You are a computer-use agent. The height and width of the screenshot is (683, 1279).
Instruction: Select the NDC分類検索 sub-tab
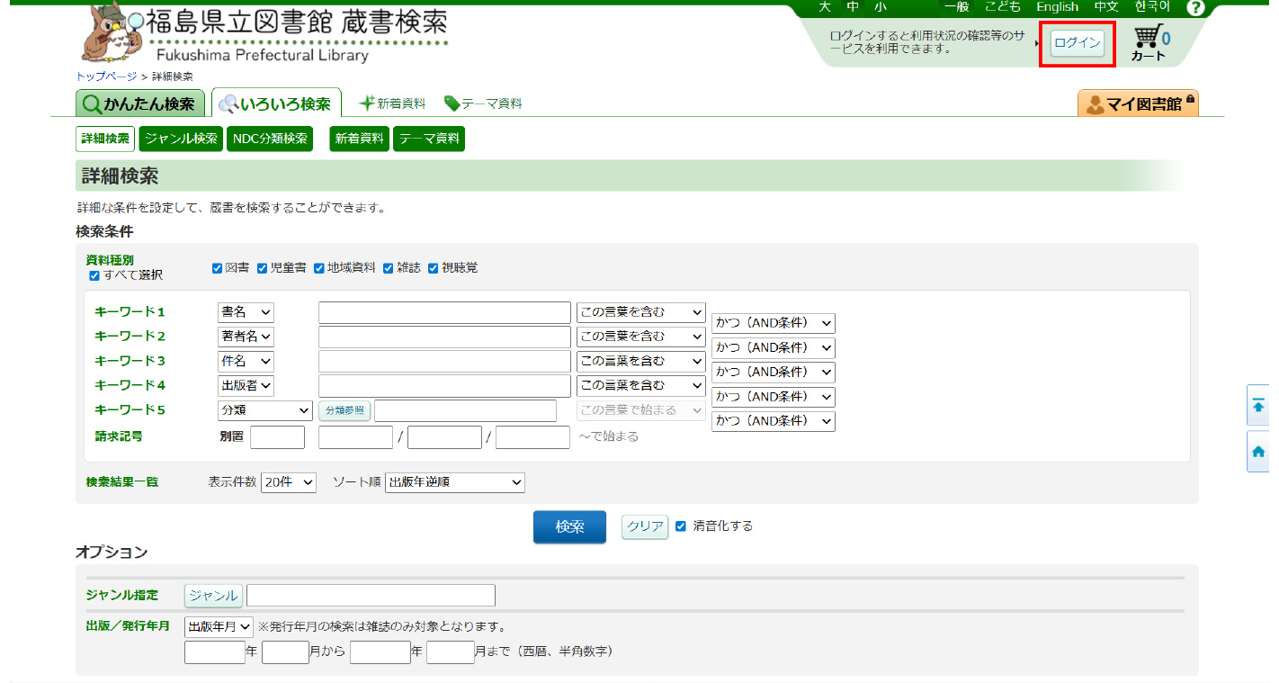coord(270,139)
